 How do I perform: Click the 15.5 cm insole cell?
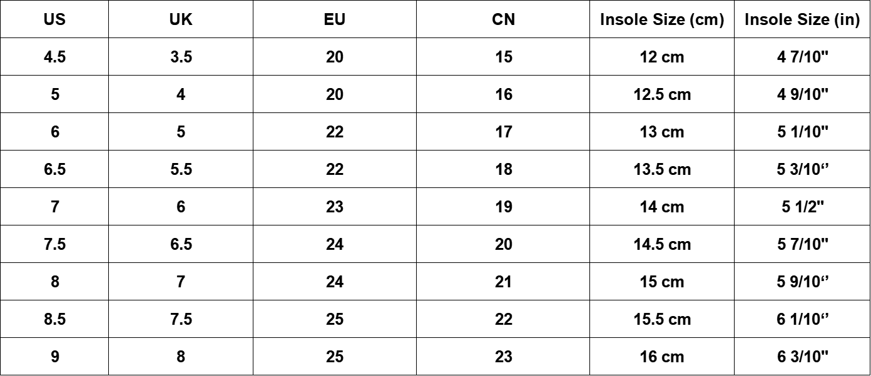tap(662, 319)
